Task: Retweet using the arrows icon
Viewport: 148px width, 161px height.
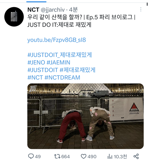Action: pos(57,156)
